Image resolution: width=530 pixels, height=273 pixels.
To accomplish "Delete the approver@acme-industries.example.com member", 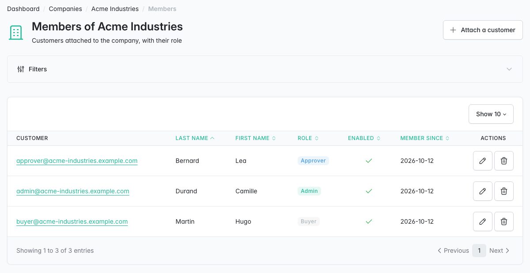I will [x=504, y=161].
